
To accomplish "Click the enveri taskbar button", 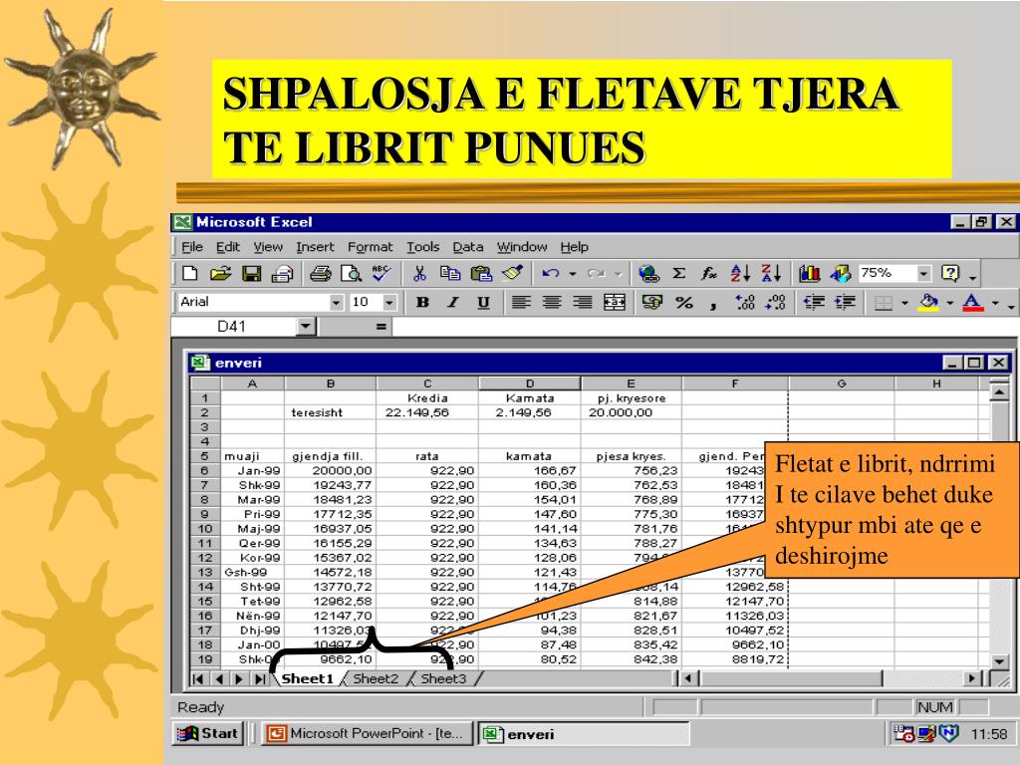I will click(x=584, y=734).
